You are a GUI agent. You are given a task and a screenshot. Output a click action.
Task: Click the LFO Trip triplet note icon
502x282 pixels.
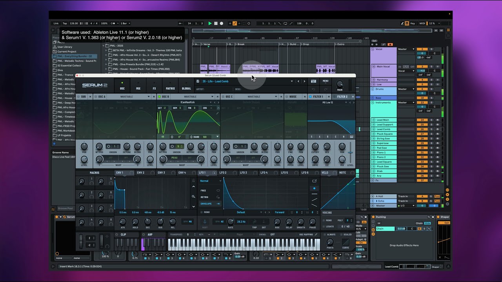click(255, 222)
